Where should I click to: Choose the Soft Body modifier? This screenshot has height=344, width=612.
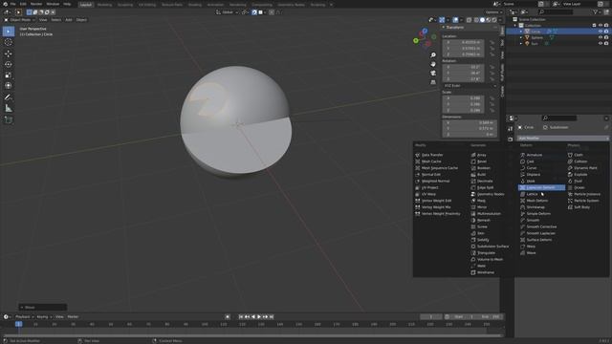[581, 207]
